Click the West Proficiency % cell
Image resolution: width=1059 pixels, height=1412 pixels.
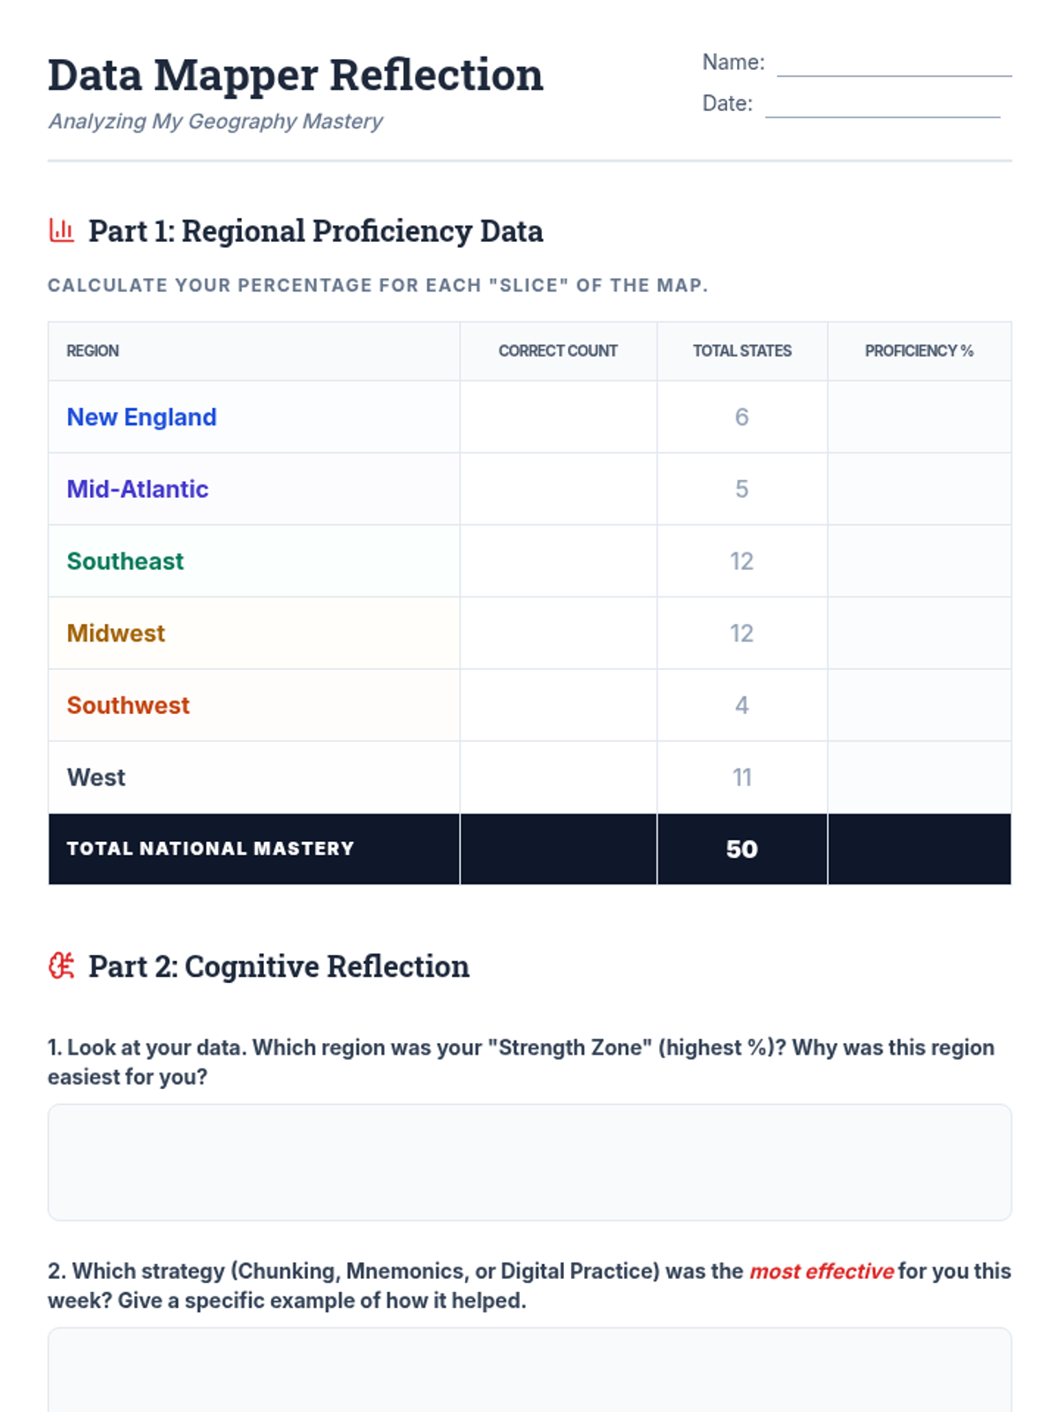click(919, 777)
